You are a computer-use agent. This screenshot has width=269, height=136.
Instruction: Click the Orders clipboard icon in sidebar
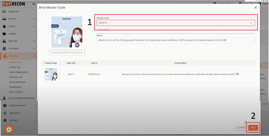(4, 26)
